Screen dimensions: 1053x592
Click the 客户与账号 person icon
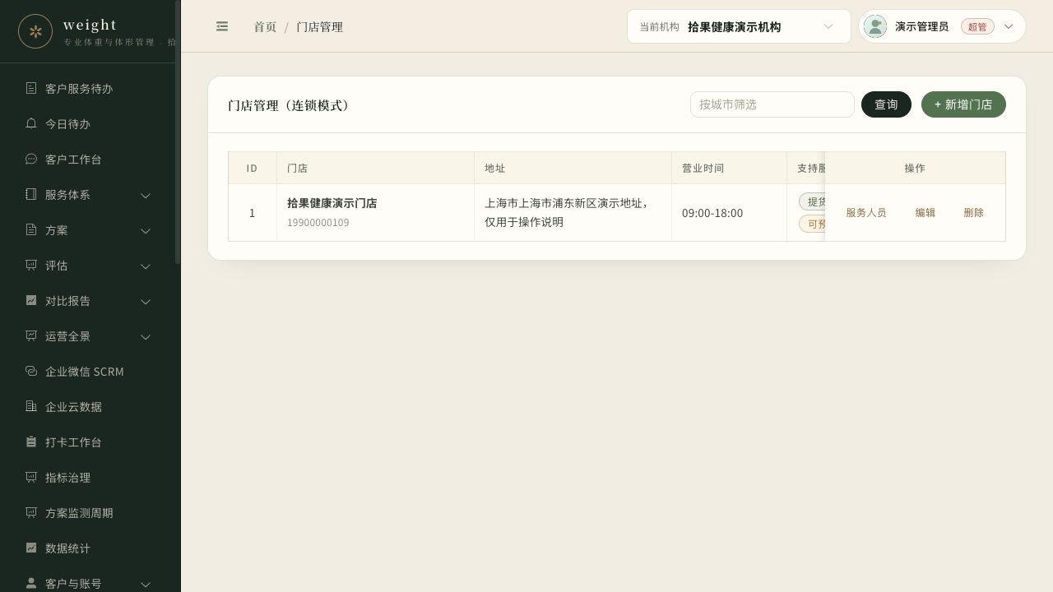31,583
